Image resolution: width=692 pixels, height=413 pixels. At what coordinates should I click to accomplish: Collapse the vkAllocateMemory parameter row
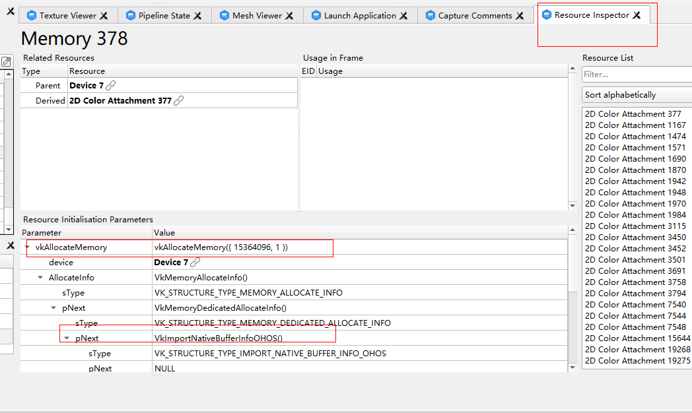(28, 247)
